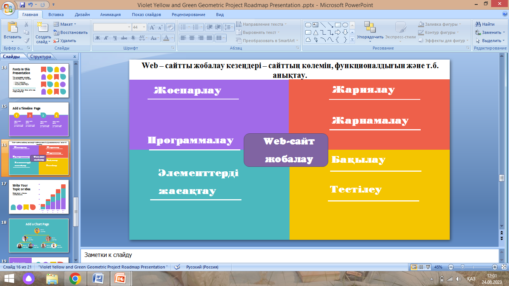Viewport: 509px width, 286px height.
Task: Open the bulleted list dropdown
Action: 189,27
